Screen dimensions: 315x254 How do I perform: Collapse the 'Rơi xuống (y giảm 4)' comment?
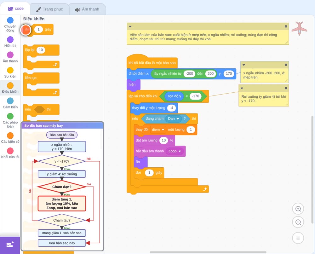point(242,88)
